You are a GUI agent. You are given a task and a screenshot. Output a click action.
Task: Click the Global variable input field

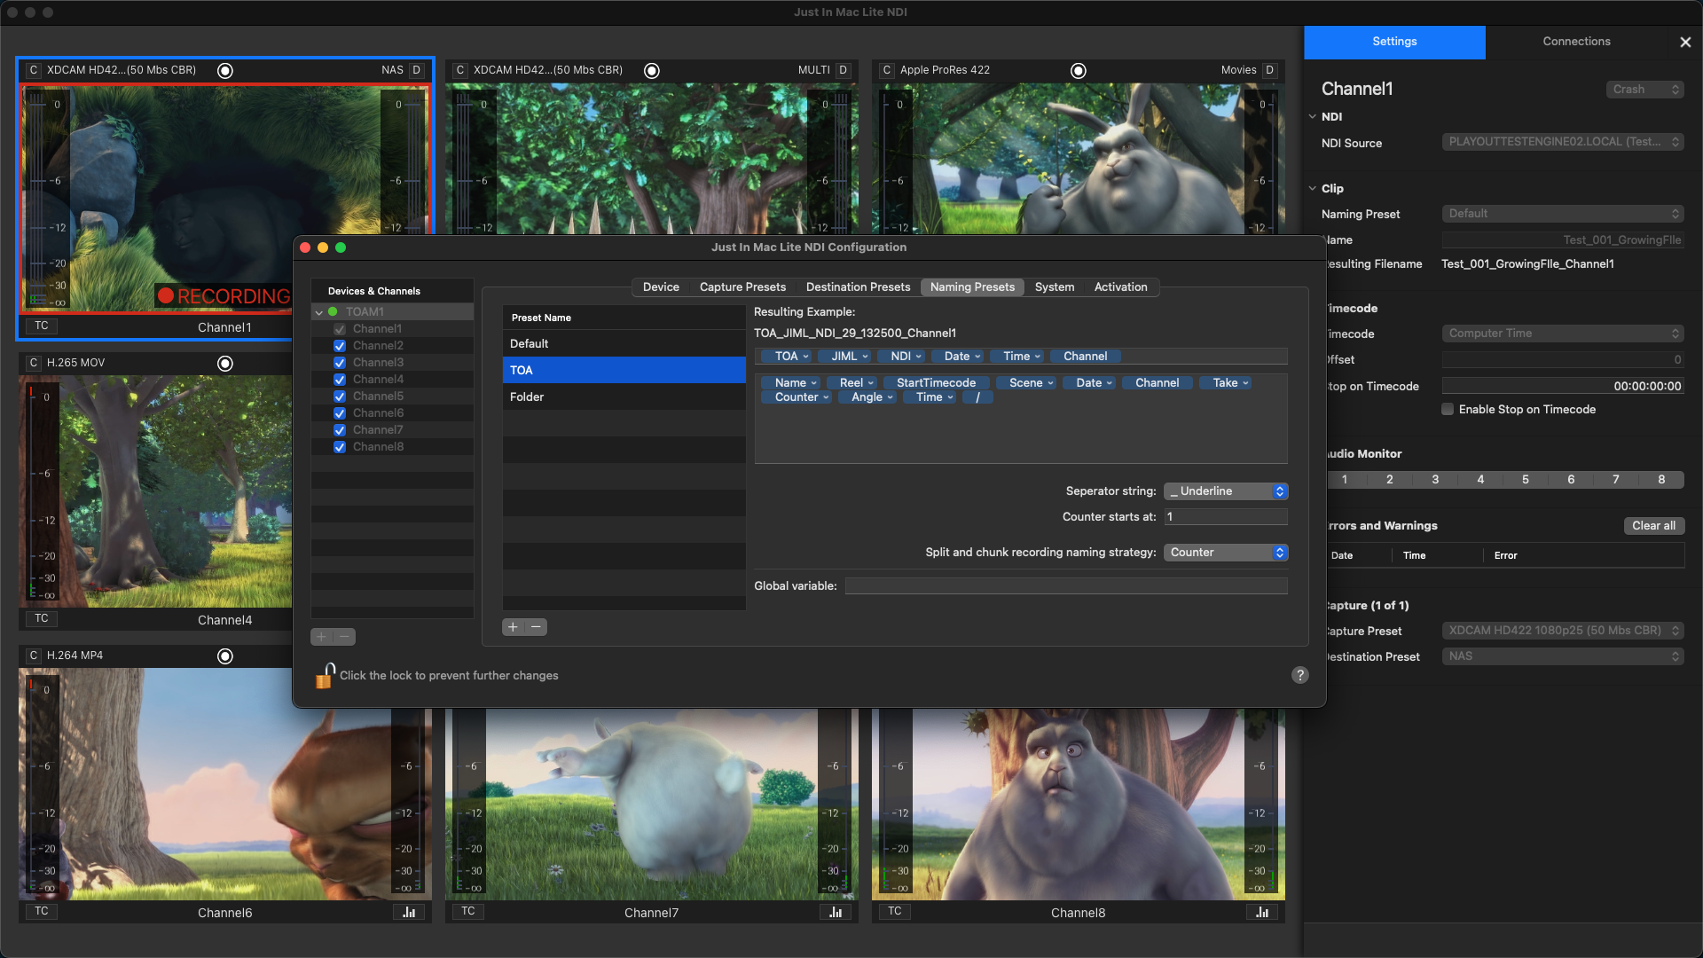pos(1065,586)
